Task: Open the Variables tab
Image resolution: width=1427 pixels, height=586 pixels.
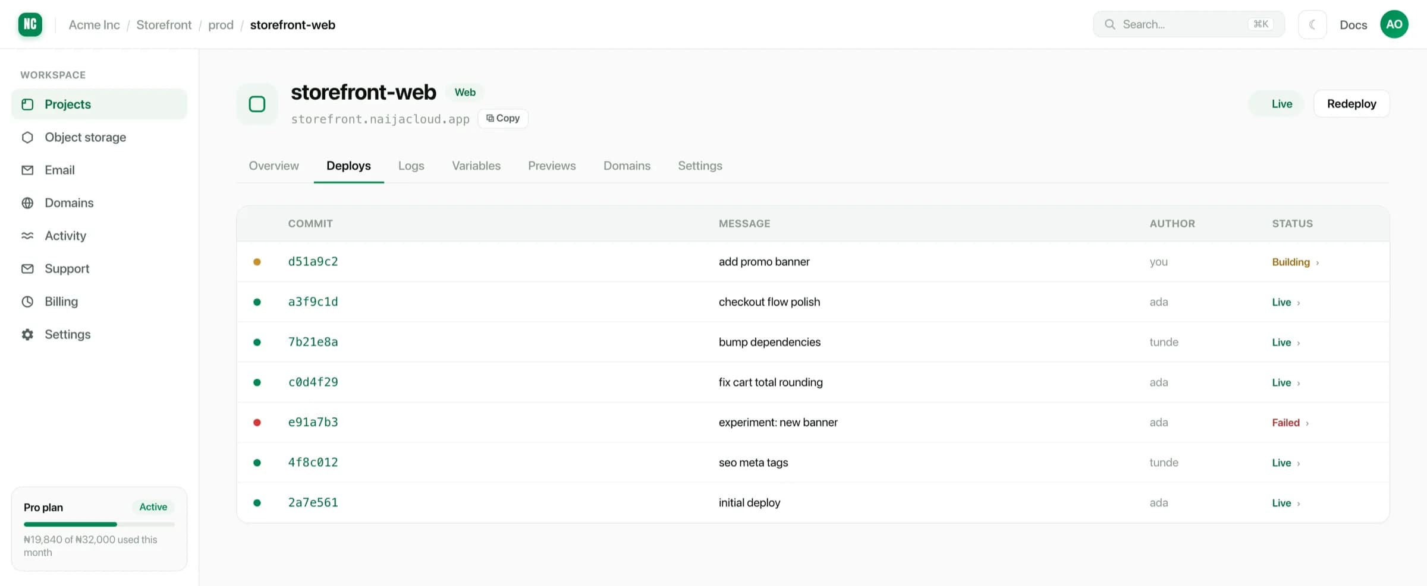Action: pyautogui.click(x=476, y=166)
